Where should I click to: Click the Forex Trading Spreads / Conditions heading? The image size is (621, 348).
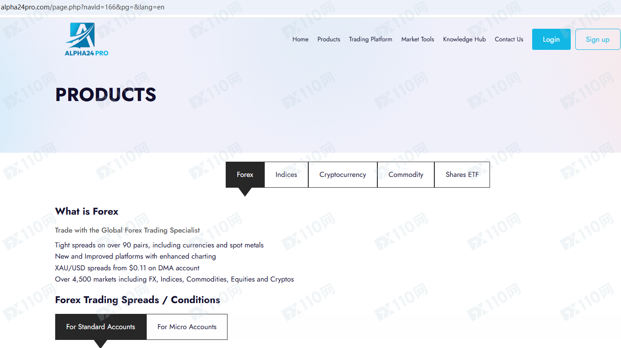tap(137, 300)
